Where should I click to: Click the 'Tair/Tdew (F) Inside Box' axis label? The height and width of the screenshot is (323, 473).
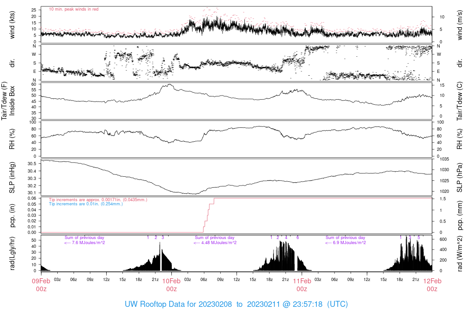tap(8, 101)
